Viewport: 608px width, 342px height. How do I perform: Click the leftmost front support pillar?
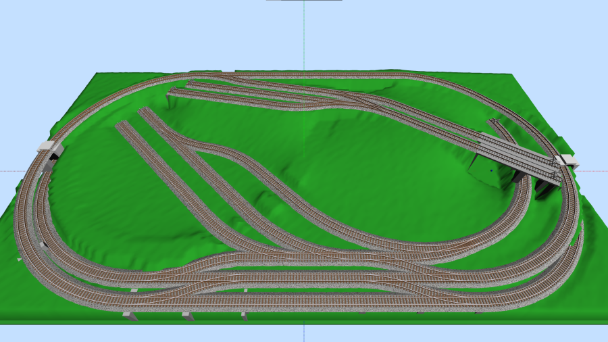130,316
